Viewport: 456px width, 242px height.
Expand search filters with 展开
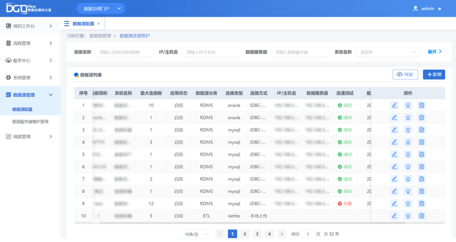point(434,52)
